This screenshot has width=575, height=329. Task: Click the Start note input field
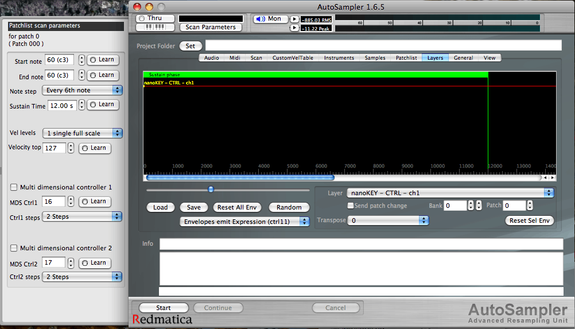click(60, 60)
